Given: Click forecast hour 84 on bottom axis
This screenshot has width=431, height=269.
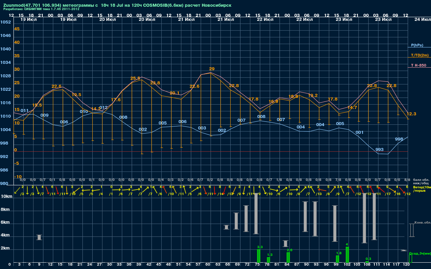Looking at the screenshot, I should pos(287,265).
